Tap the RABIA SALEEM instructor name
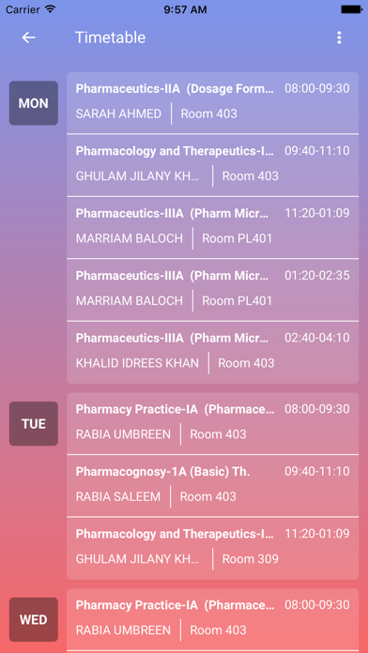 point(118,496)
